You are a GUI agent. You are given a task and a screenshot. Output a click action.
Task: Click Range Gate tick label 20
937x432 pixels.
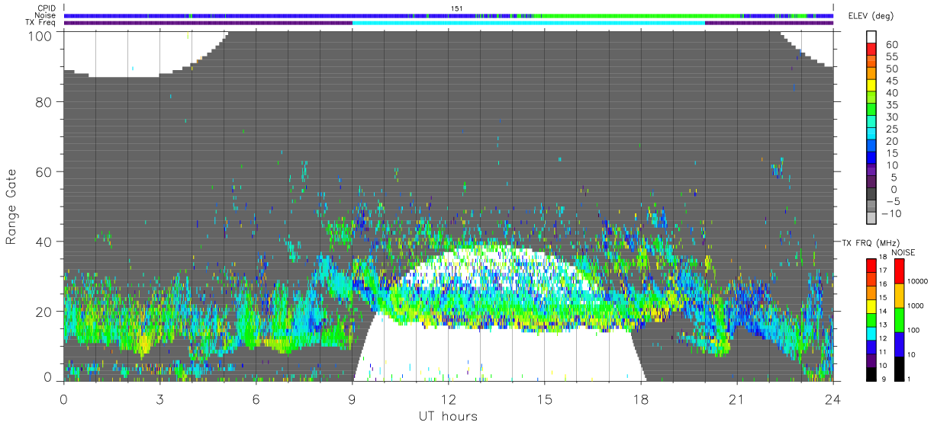click(x=43, y=311)
